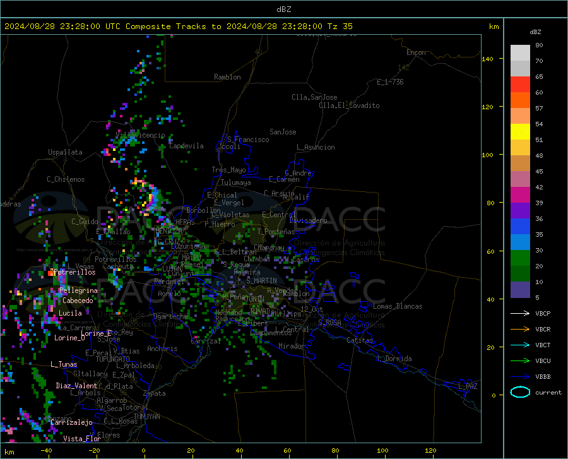The image size is (568, 459).
Task: Click the Clla.El_Cavadito label
Action: pos(349,105)
